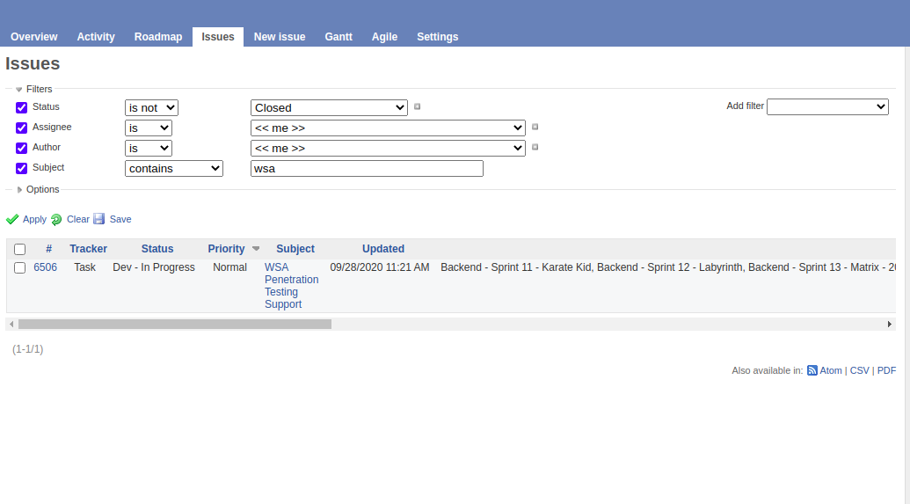Click the Priority column sort arrow
This screenshot has height=504, width=910.
pos(256,249)
